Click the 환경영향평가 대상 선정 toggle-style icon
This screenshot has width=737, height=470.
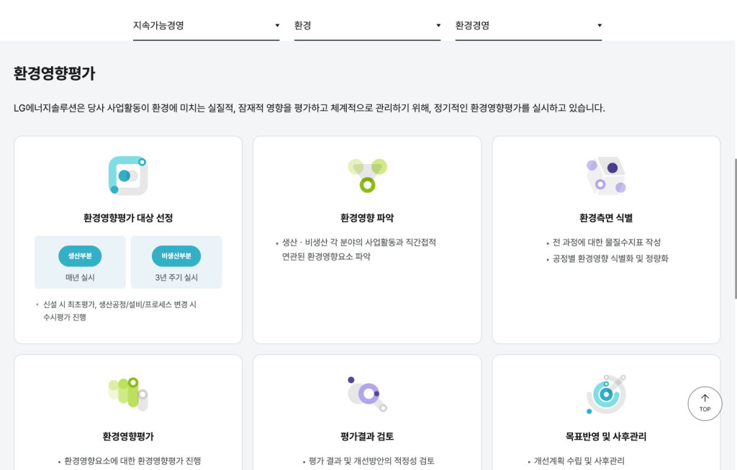pos(128,176)
